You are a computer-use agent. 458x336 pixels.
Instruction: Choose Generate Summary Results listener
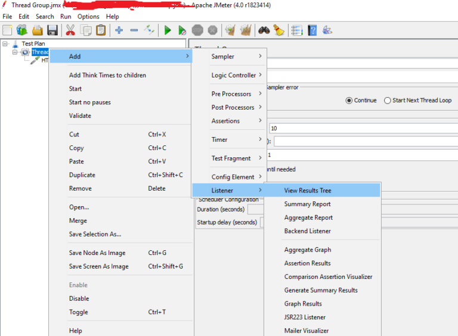tap(323, 290)
